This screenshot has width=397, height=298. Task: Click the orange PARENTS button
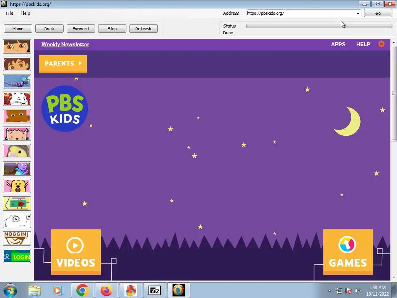[63, 64]
